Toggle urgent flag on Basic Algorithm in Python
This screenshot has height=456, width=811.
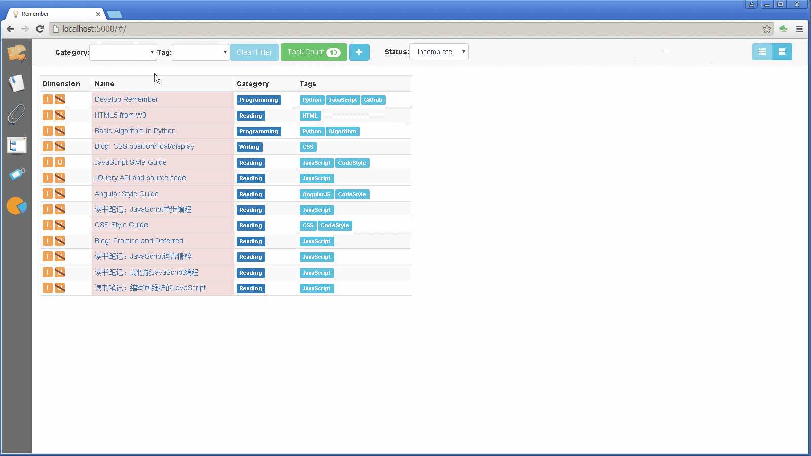click(x=60, y=131)
